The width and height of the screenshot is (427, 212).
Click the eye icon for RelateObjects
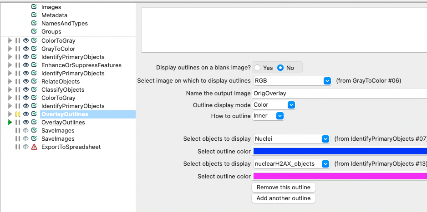[26, 82]
